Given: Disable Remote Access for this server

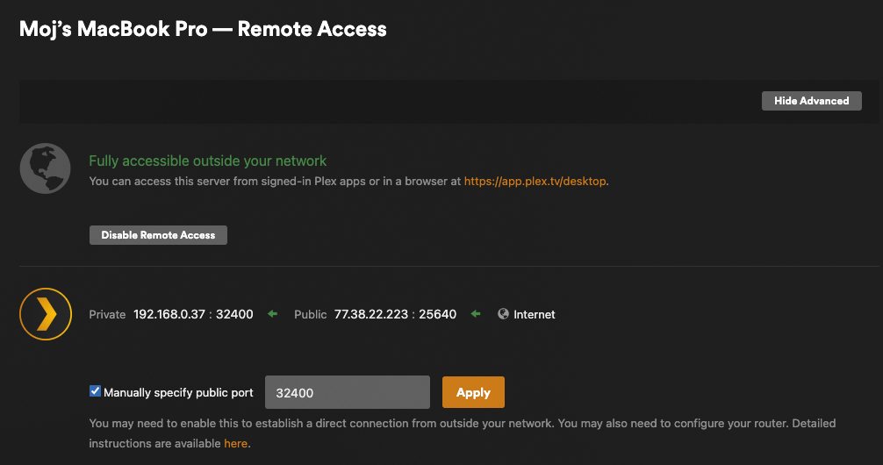Looking at the screenshot, I should tap(158, 235).
